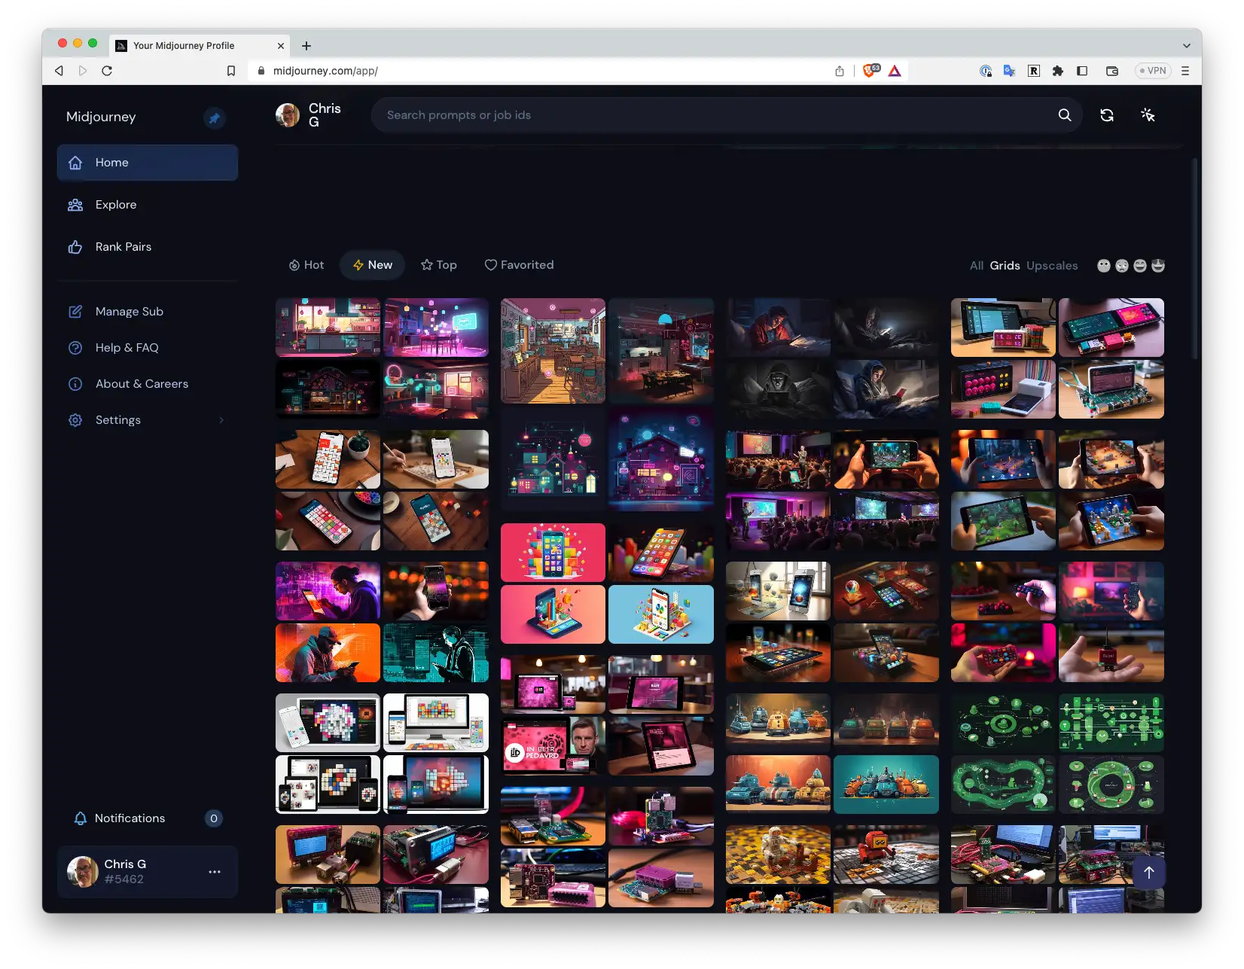
Task: Click the search magnifier icon
Action: tap(1064, 114)
